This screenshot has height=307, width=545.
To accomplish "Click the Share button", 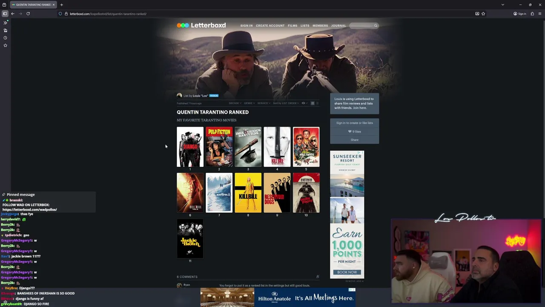I will coord(354,140).
